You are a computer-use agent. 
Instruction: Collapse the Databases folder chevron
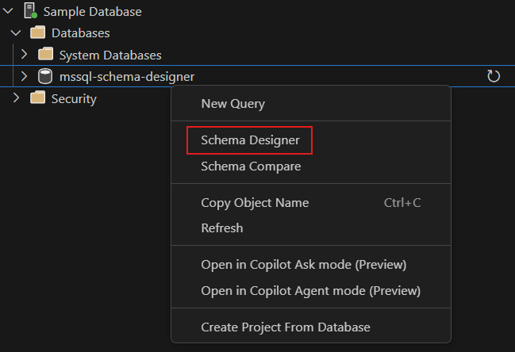[x=16, y=33]
